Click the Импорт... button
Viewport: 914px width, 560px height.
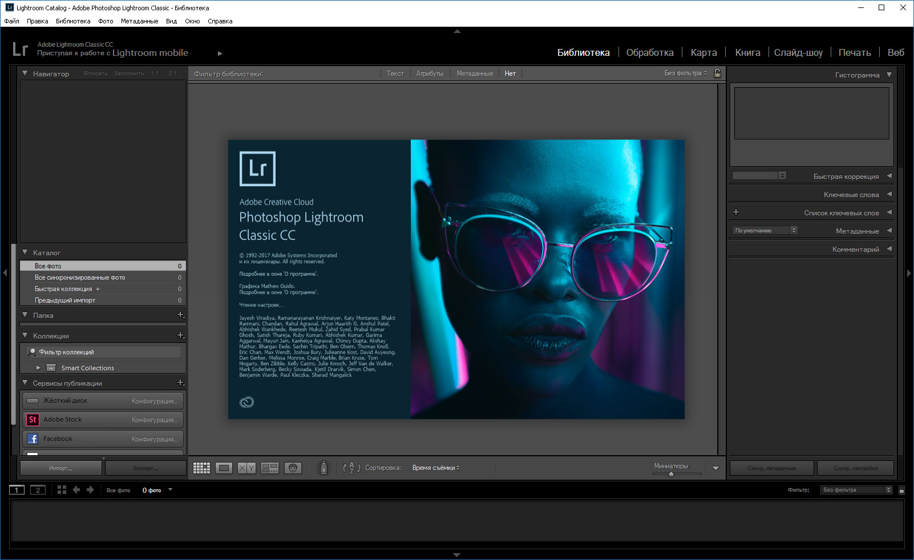pyautogui.click(x=61, y=468)
